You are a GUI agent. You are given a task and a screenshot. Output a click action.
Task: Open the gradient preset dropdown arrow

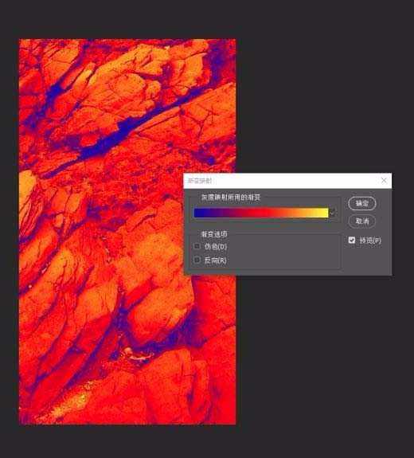click(x=333, y=213)
